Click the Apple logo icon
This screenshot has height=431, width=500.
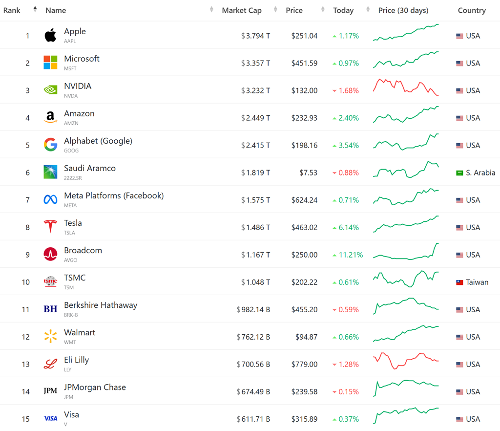coord(50,35)
